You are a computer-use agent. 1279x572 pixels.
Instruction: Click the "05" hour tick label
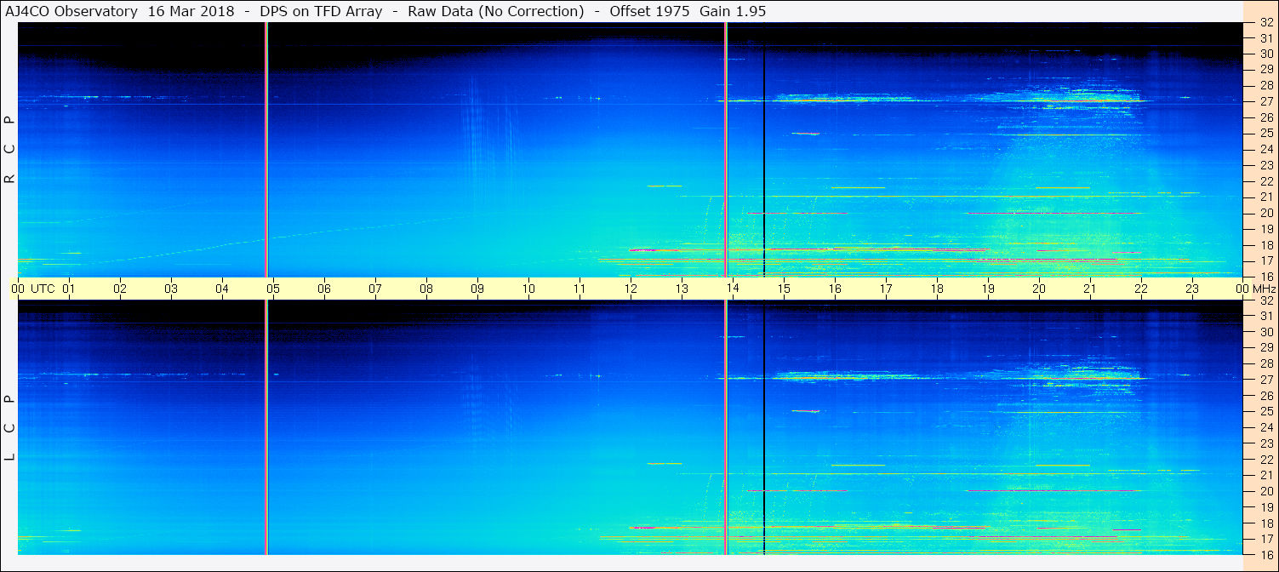[x=273, y=289]
